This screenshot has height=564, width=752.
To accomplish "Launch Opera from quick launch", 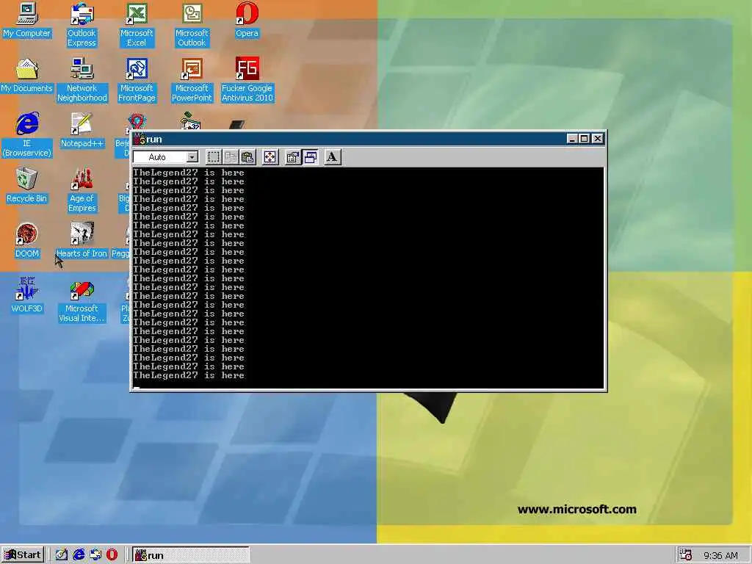I will (112, 555).
